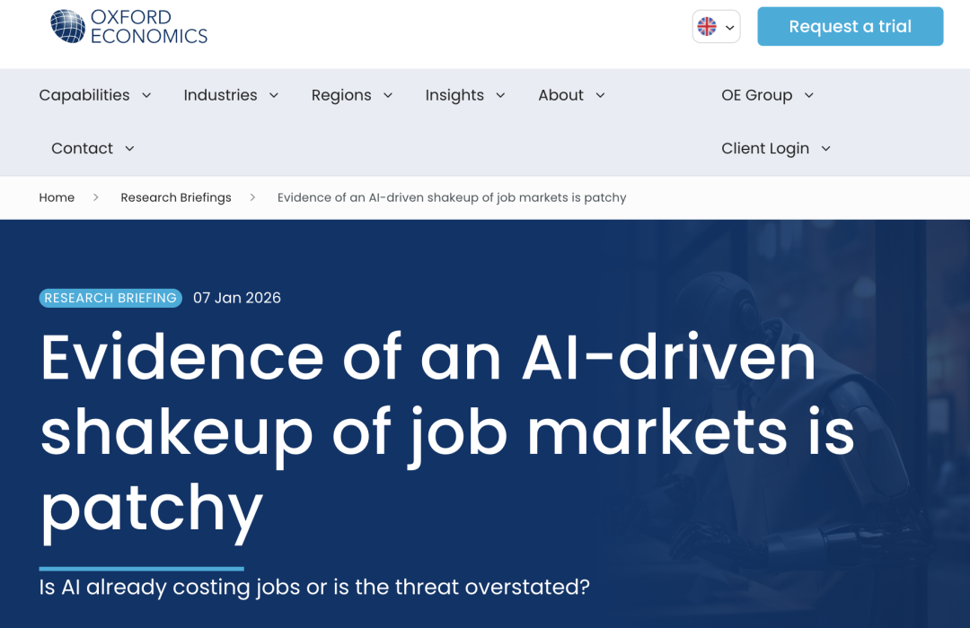This screenshot has width=970, height=628.
Task: Click the Request a trial button
Action: click(x=850, y=27)
